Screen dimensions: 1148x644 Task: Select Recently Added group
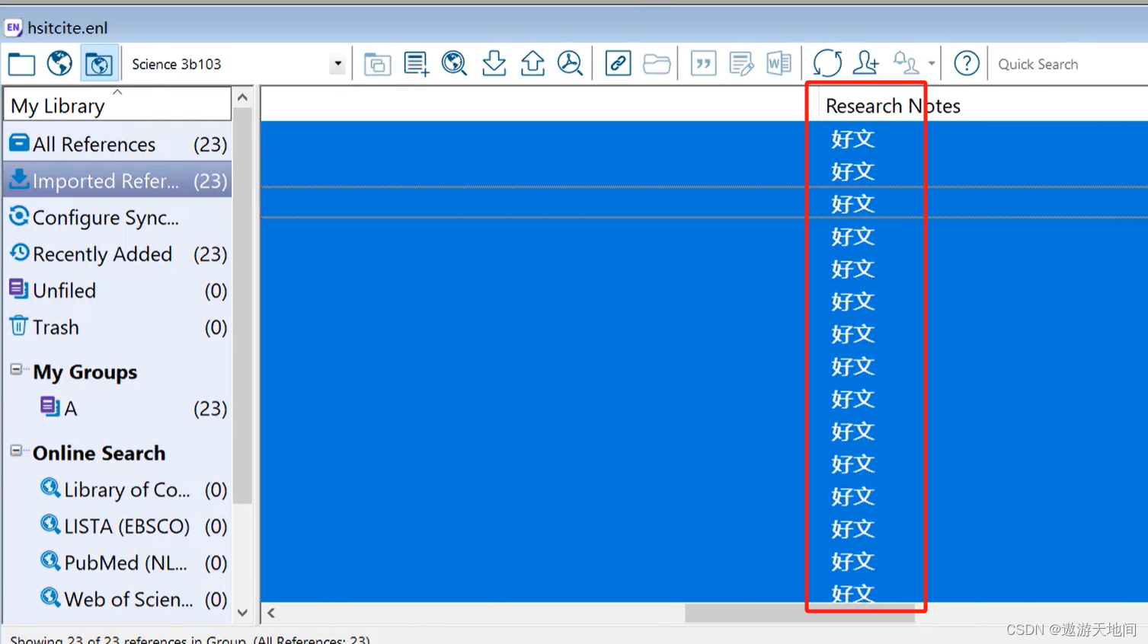point(117,253)
